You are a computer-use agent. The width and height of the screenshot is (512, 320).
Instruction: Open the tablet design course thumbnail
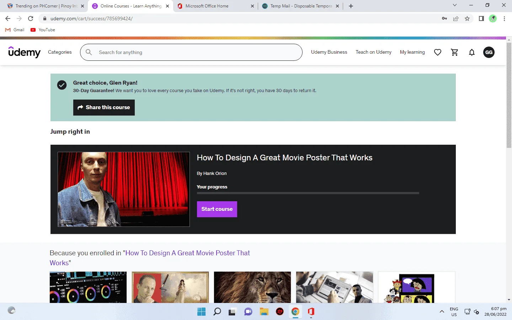[335, 287]
